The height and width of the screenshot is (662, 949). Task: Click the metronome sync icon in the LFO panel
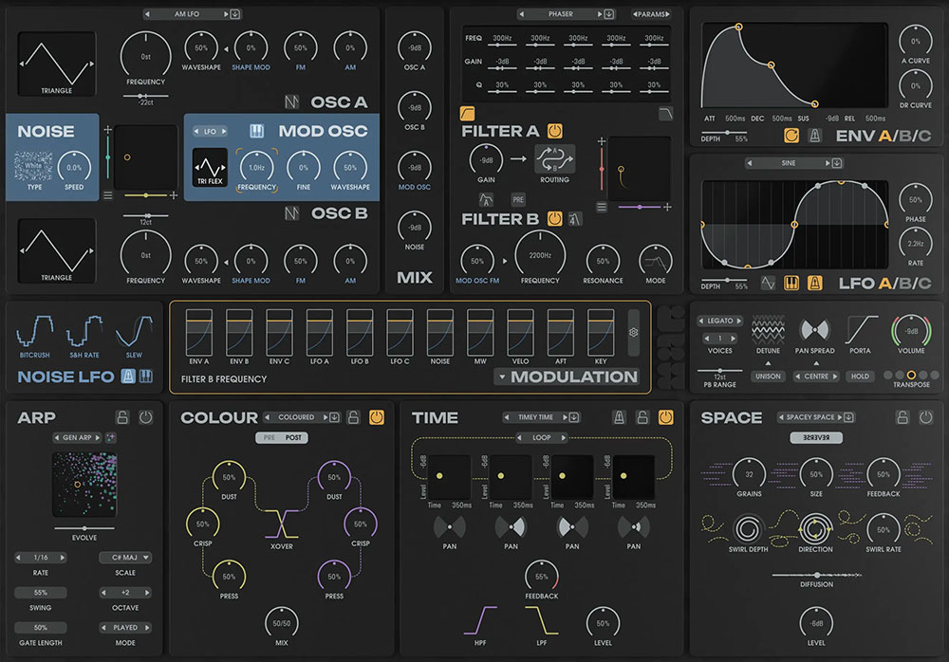(x=817, y=284)
